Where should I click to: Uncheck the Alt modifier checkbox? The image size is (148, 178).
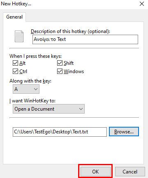tap(15, 63)
